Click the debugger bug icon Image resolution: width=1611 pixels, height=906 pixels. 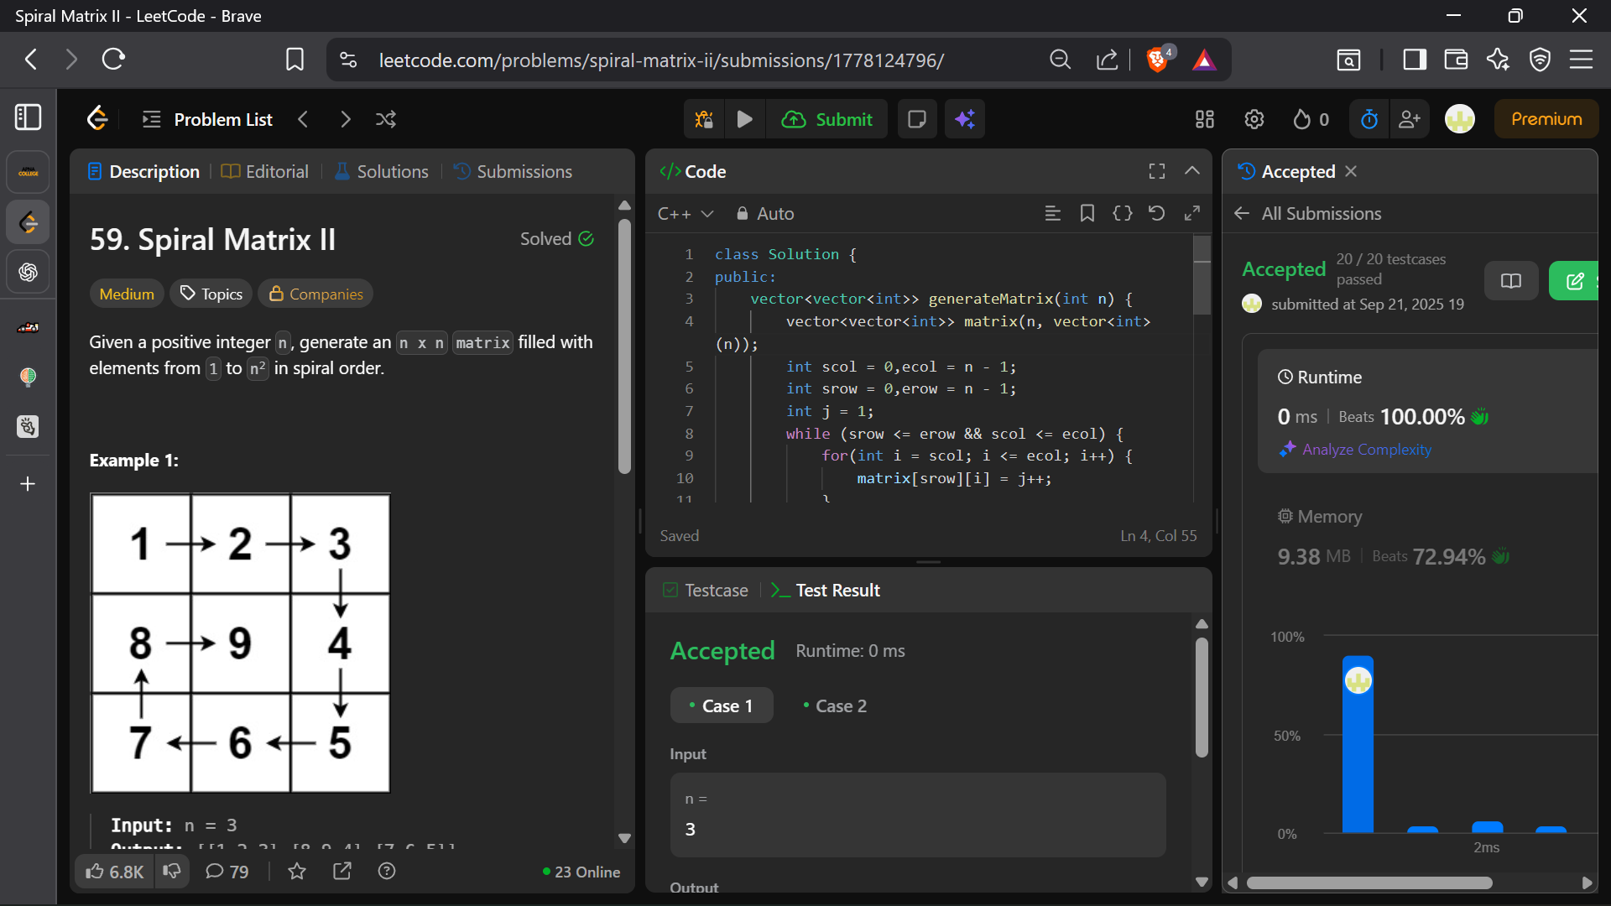click(704, 119)
